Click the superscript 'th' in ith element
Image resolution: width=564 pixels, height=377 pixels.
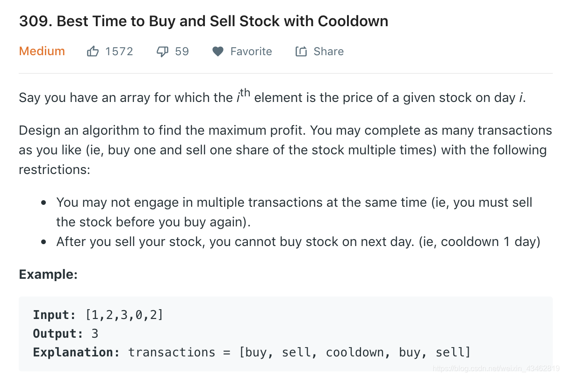coord(245,92)
